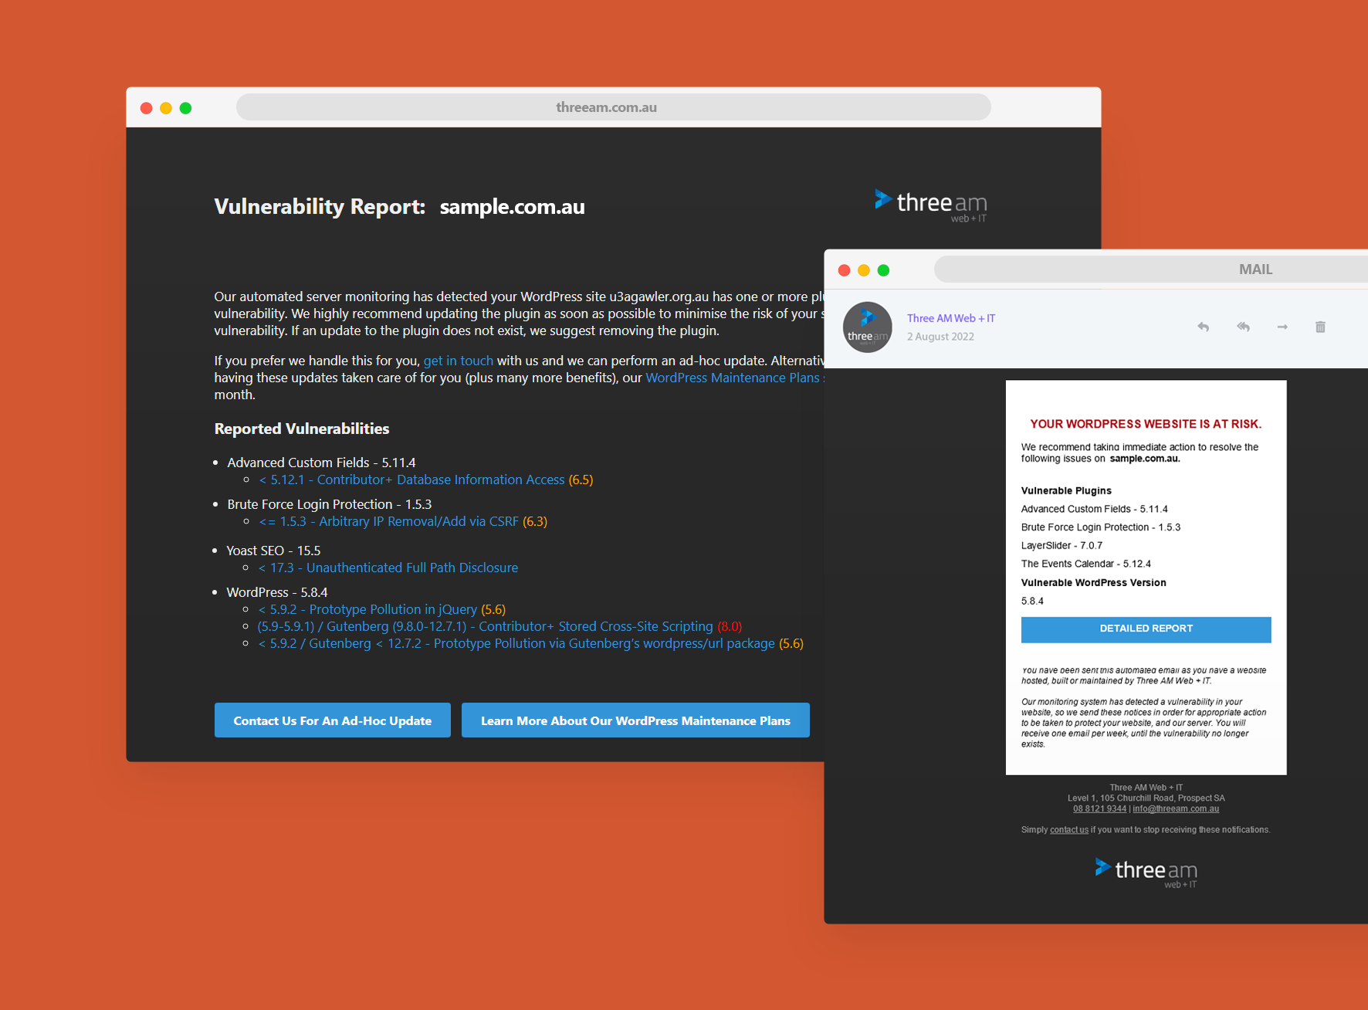Click the (6.5) severity score
This screenshot has width=1368, height=1010.
point(581,480)
